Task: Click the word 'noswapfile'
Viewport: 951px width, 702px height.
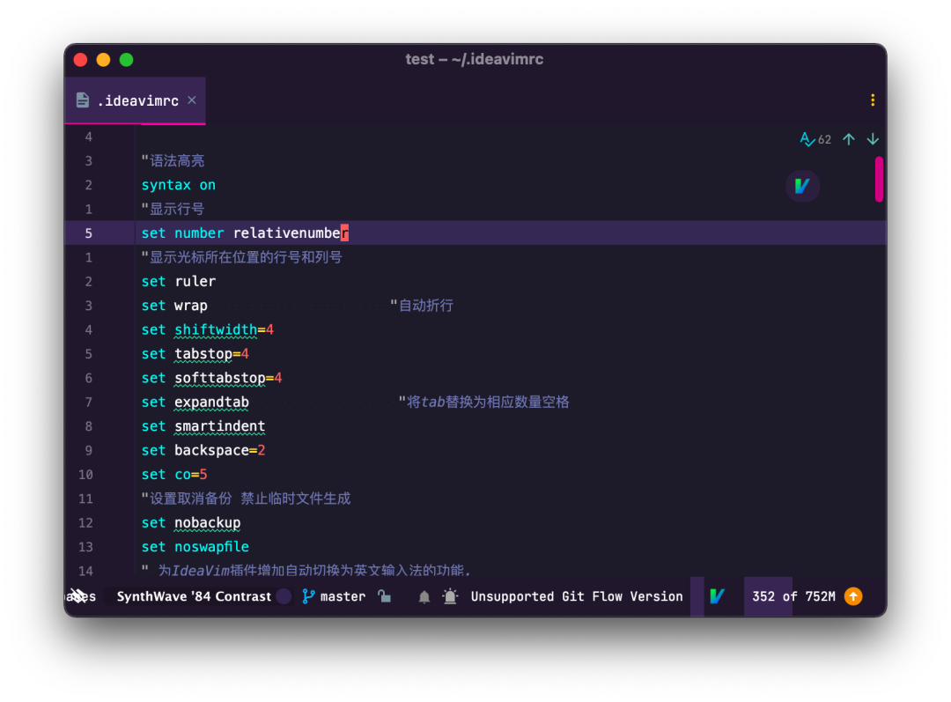Action: (211, 547)
